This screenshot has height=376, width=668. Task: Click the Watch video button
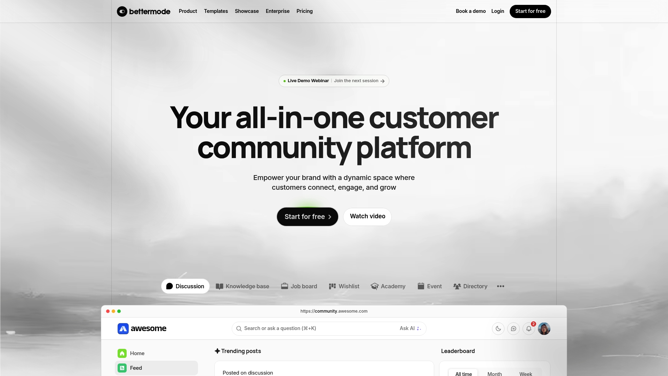[367, 216]
